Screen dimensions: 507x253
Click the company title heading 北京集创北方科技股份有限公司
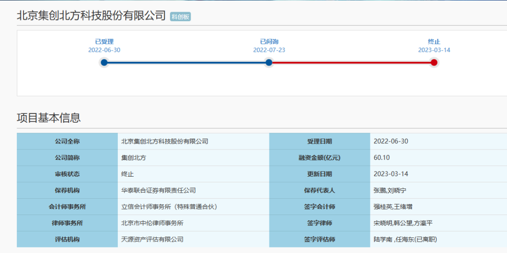pyautogui.click(x=92, y=15)
